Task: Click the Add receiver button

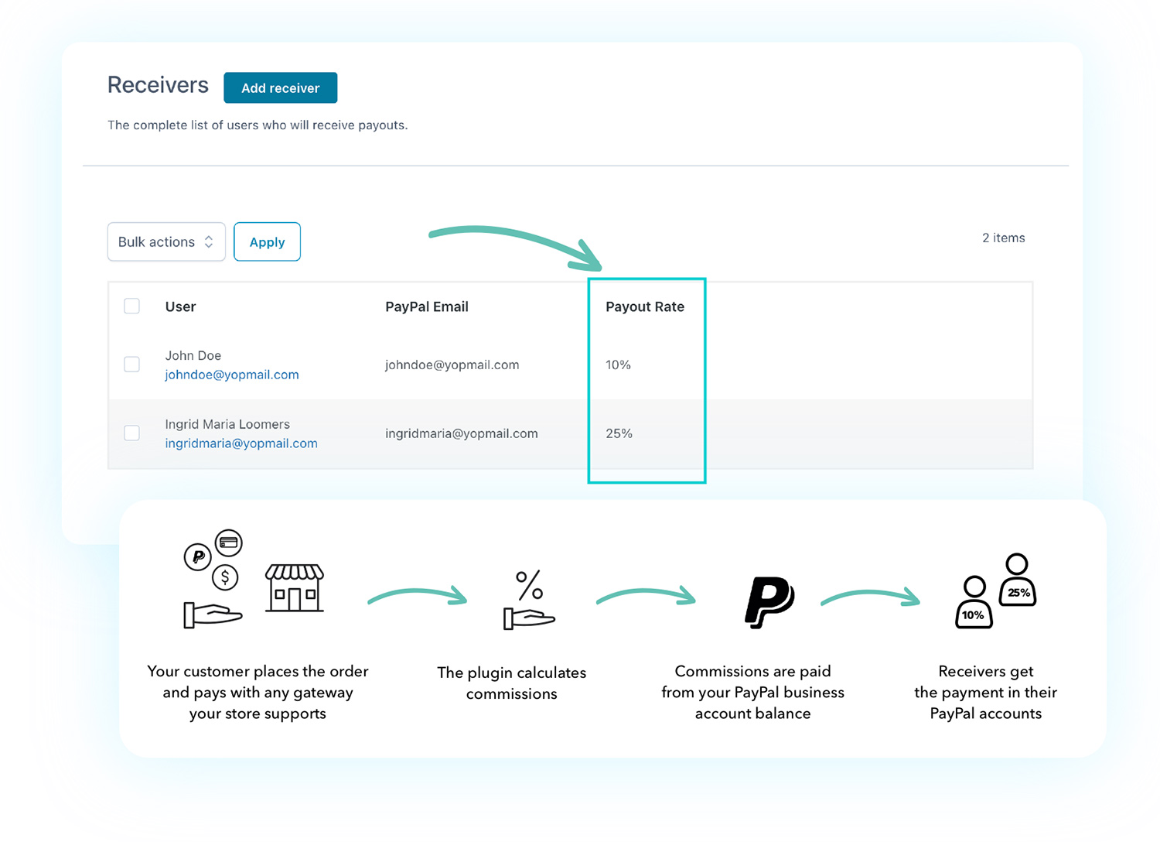Action: coord(280,87)
